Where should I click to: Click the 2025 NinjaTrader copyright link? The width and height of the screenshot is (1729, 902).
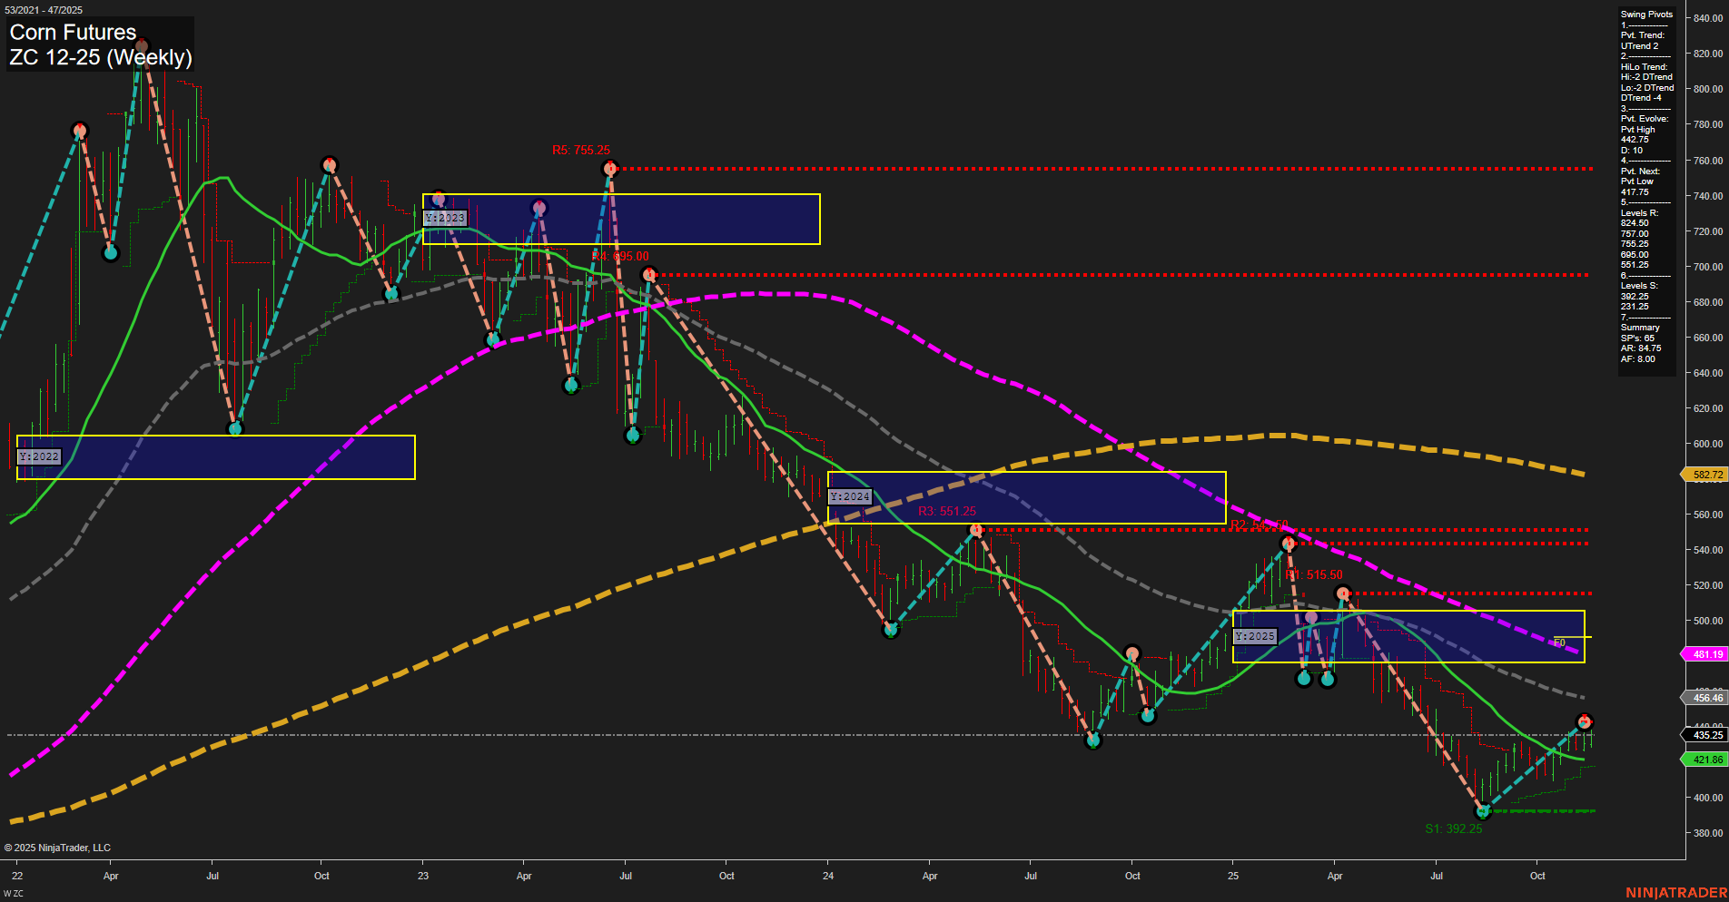point(59,847)
